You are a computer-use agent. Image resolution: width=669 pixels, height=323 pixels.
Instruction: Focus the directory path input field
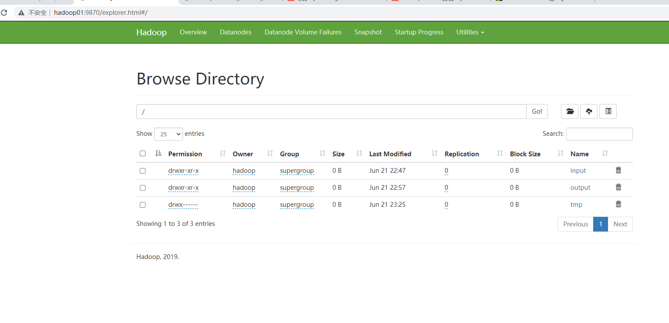[x=331, y=111]
